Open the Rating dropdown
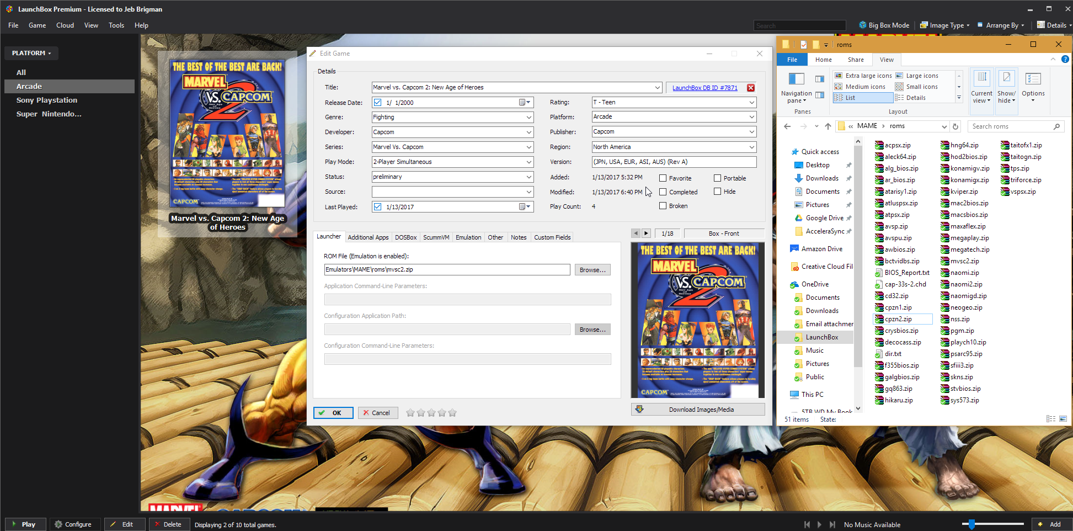 click(751, 102)
